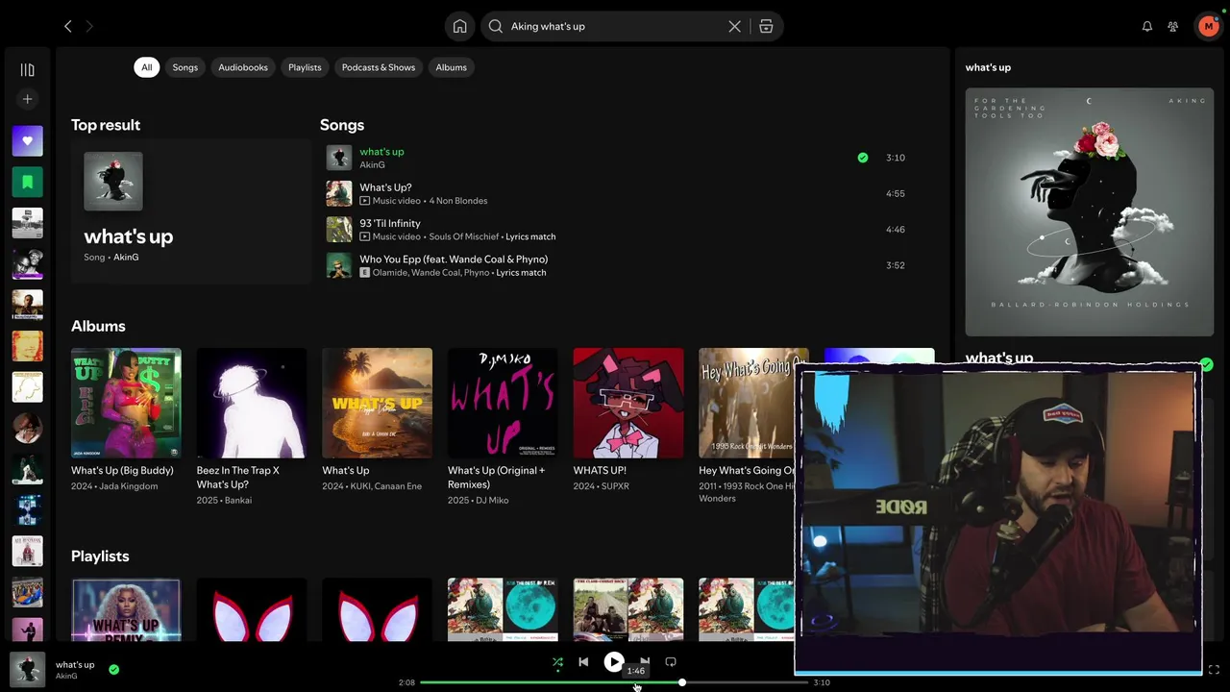The height and width of the screenshot is (692, 1230).
Task: Toggle saved checkmark in now playing bar
Action: 113,669
